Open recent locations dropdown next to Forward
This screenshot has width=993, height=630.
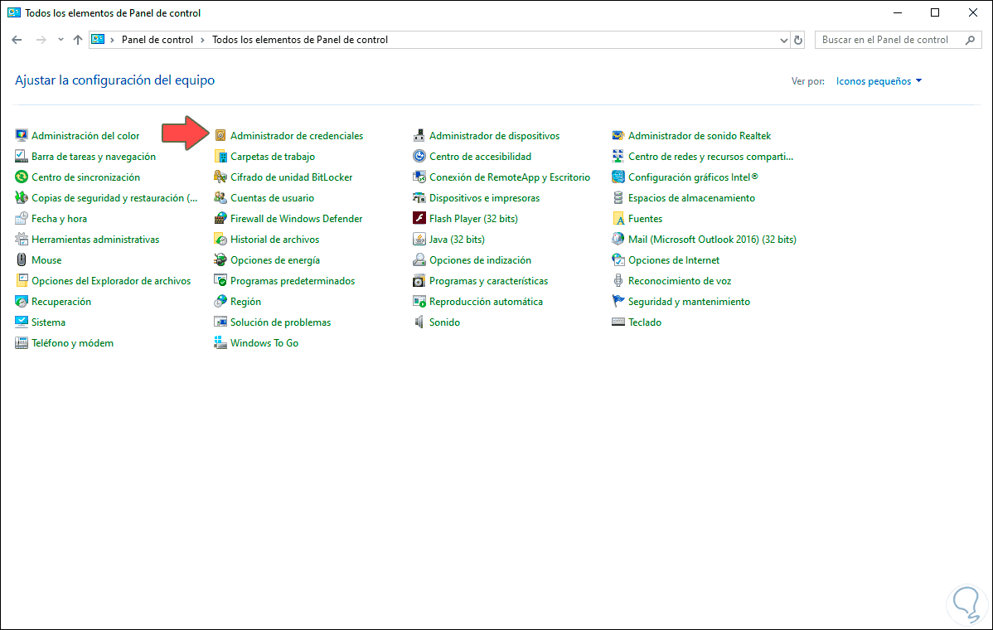61,40
